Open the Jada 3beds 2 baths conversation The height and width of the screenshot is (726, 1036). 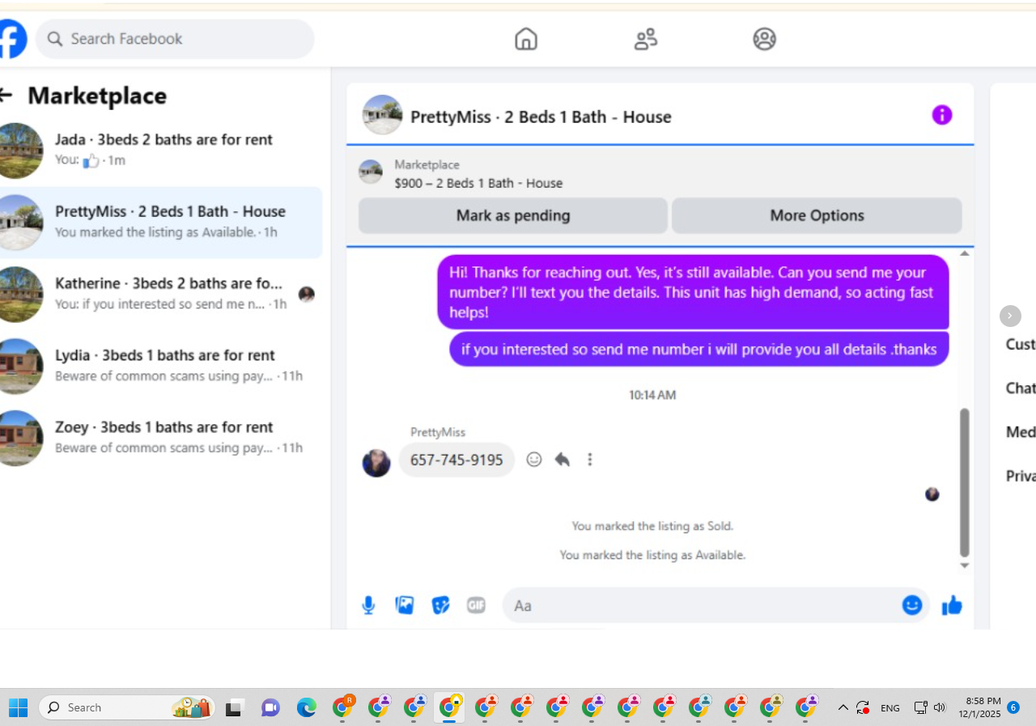[161, 151]
